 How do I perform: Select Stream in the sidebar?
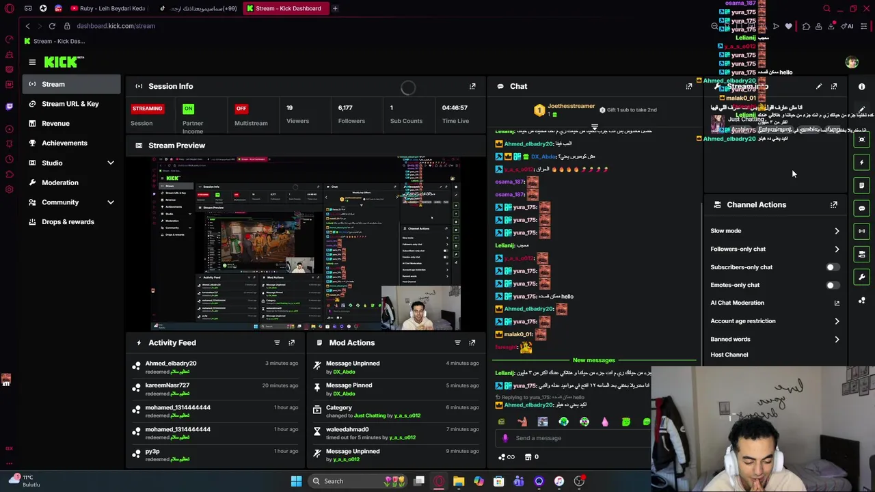tap(72, 84)
